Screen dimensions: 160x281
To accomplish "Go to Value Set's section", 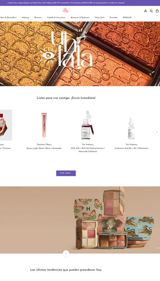I will tap(100, 17).
